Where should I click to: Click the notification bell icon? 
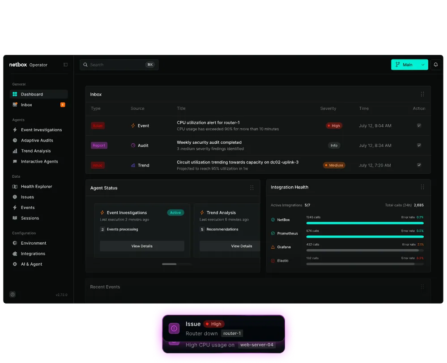[x=436, y=65]
